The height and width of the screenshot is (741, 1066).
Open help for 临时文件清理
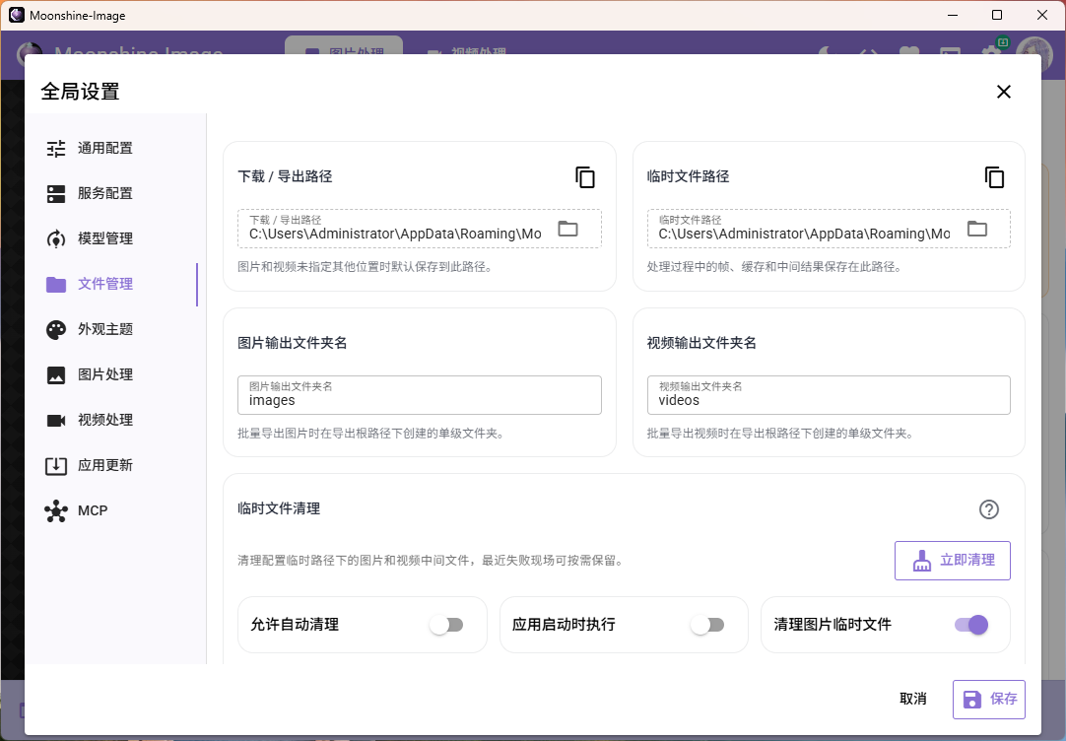(x=988, y=509)
